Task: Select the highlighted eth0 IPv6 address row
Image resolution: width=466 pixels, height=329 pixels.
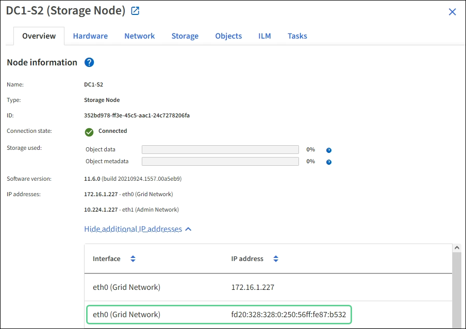Action: tap(219, 315)
